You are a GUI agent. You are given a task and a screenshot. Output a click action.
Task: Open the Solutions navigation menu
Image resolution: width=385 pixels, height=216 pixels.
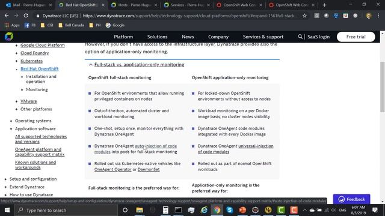tap(157, 37)
